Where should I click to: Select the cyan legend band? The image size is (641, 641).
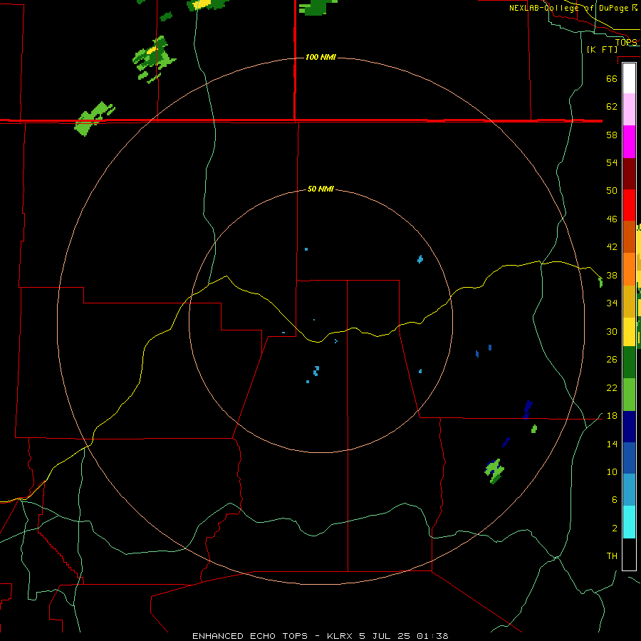click(x=629, y=522)
